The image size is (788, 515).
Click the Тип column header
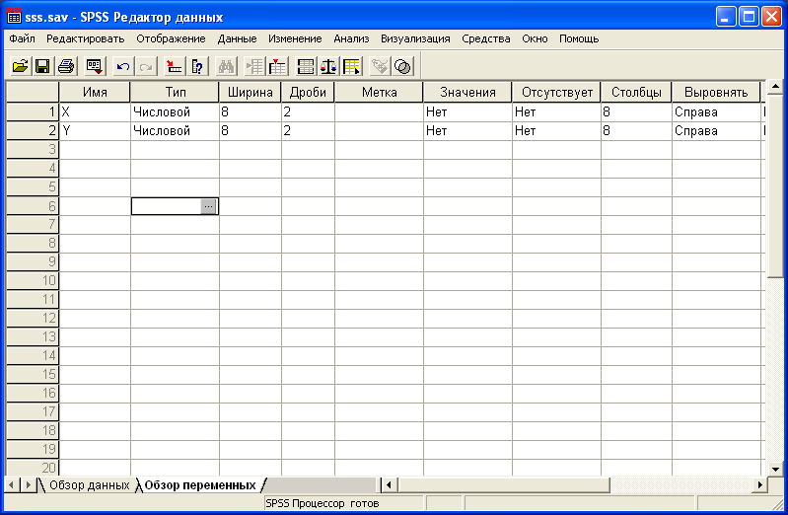(x=176, y=92)
